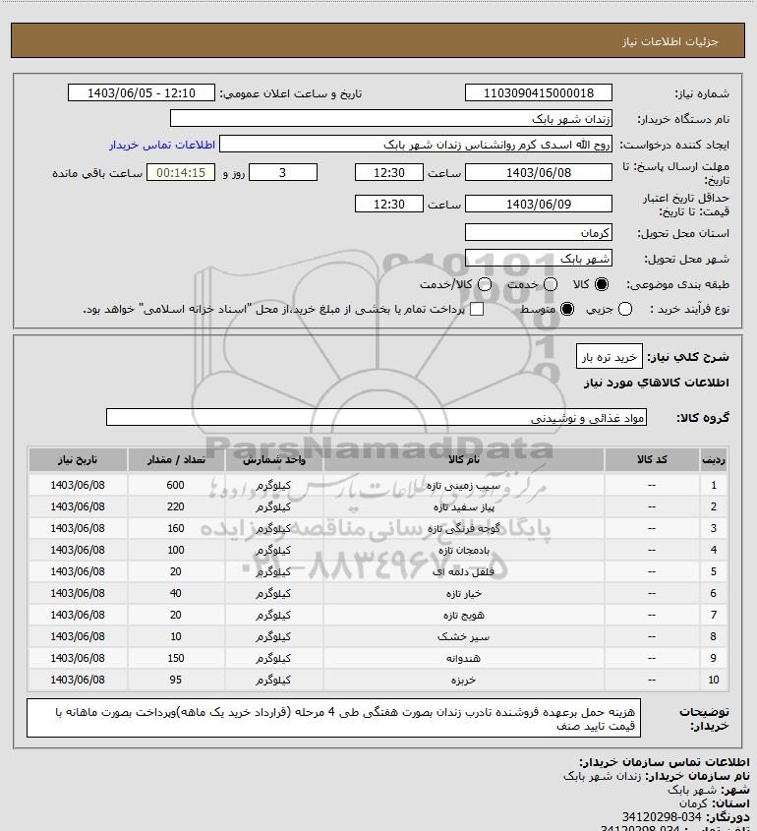Choose the متوسط purchase type radio
Screen dimensions: 757x831
[567, 309]
